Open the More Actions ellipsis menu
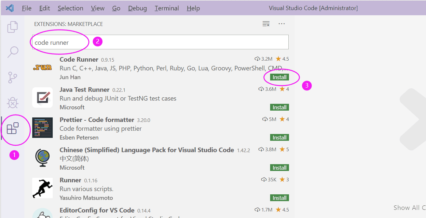Viewport: 426px width, 218px height. tap(282, 24)
